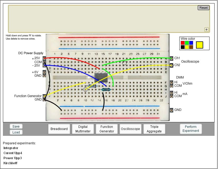The width and height of the screenshot is (218, 169).
Task: Click the oscilloscope Ch2 terminal
Action: [x=171, y=65]
